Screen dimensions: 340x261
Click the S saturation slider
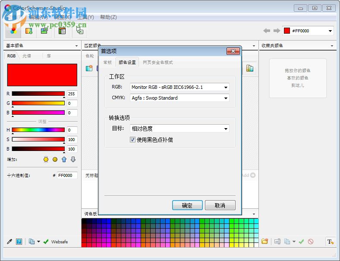38,139
